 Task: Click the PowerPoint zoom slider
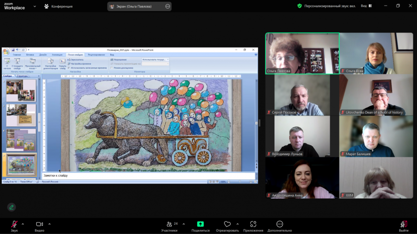coord(240,182)
